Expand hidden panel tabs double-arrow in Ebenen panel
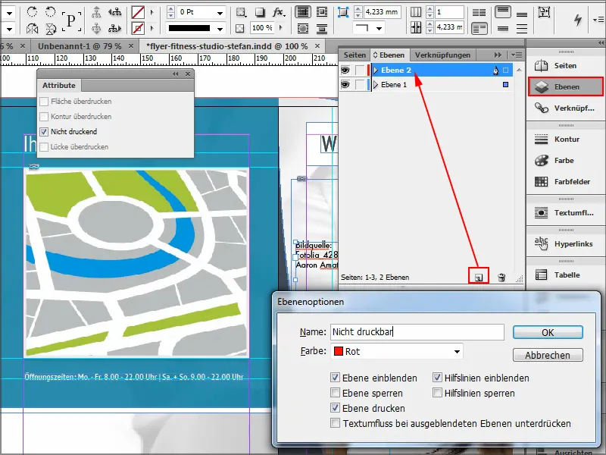Image resolution: width=606 pixels, height=455 pixels. [498, 55]
